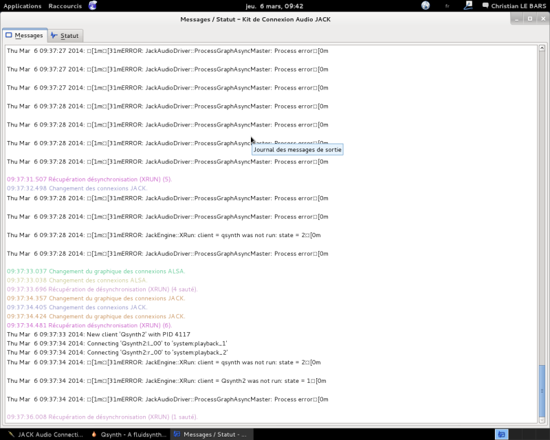Click 'Qsynth2 was not run: state = 1' line
The width and height of the screenshot is (550, 440).
point(166,381)
